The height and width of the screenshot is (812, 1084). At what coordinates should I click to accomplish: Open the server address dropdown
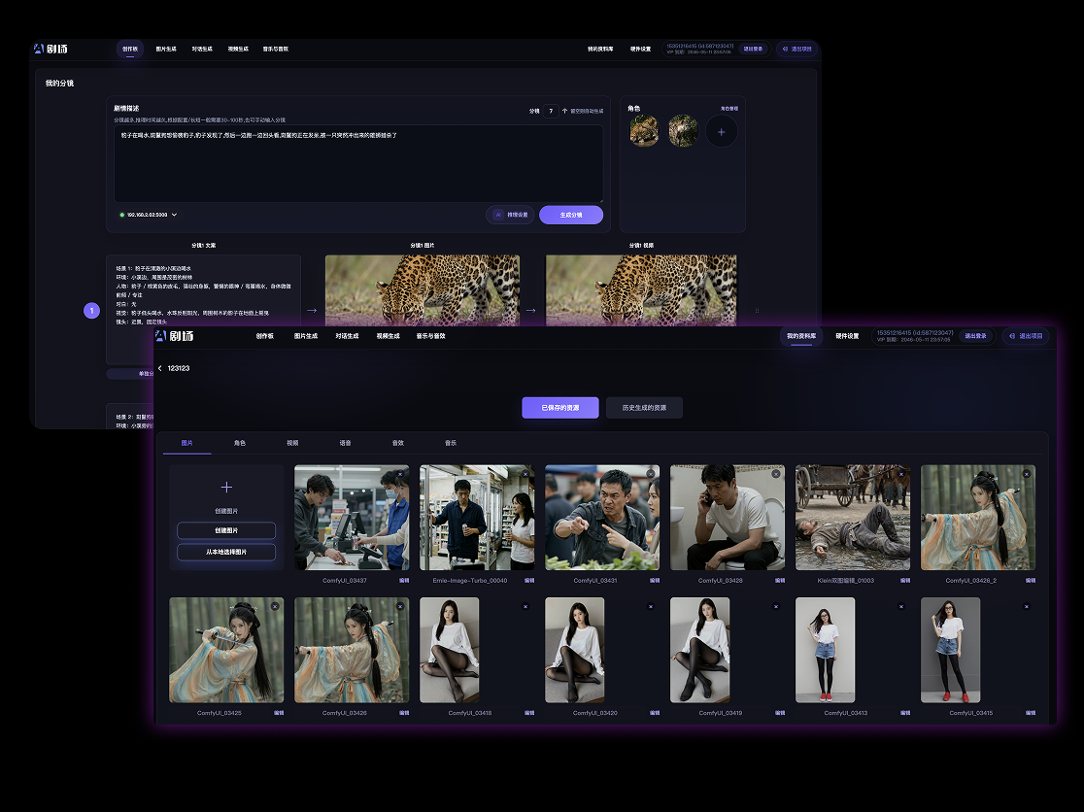148,215
